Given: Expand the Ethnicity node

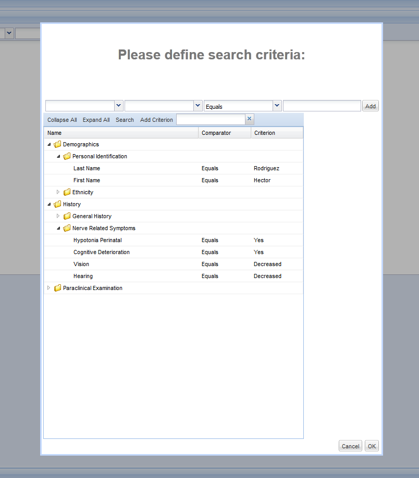Looking at the screenshot, I should pos(58,192).
